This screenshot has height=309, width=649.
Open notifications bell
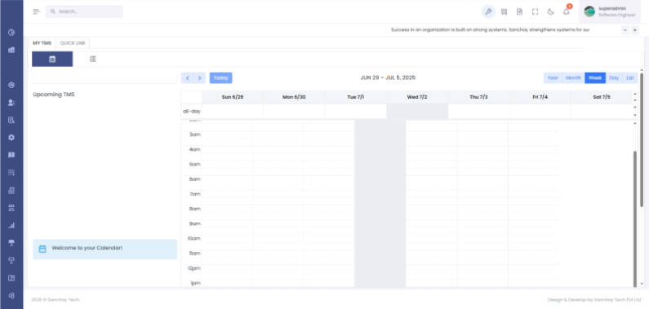567,11
